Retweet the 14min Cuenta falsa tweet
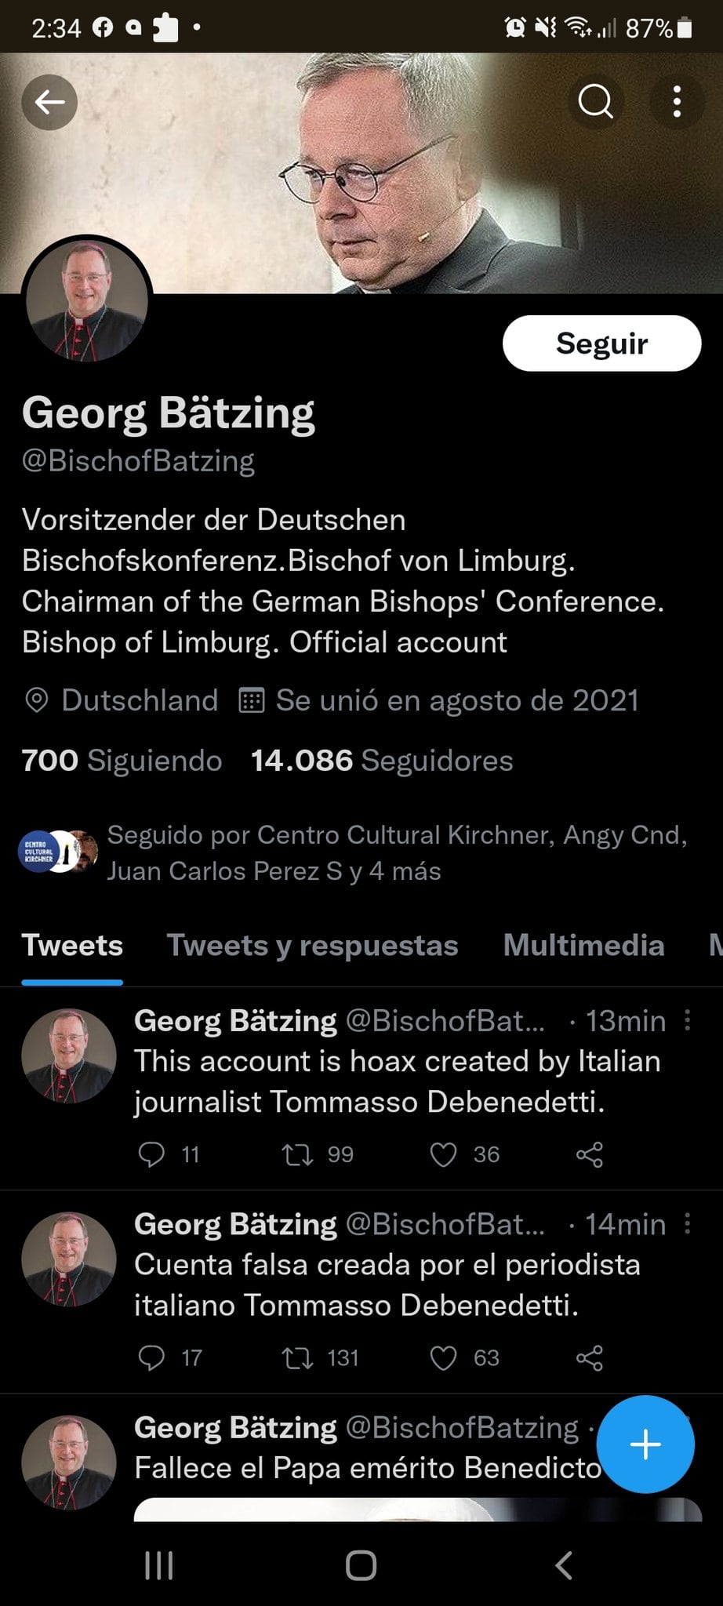This screenshot has width=723, height=1606. pyautogui.click(x=297, y=1357)
